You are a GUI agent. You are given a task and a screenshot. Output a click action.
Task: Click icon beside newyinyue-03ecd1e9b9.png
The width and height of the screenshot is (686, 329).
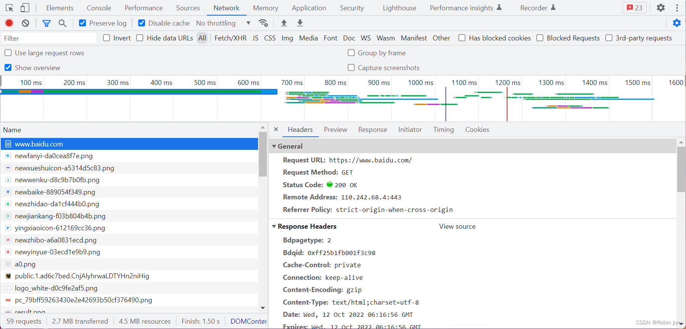click(x=8, y=252)
